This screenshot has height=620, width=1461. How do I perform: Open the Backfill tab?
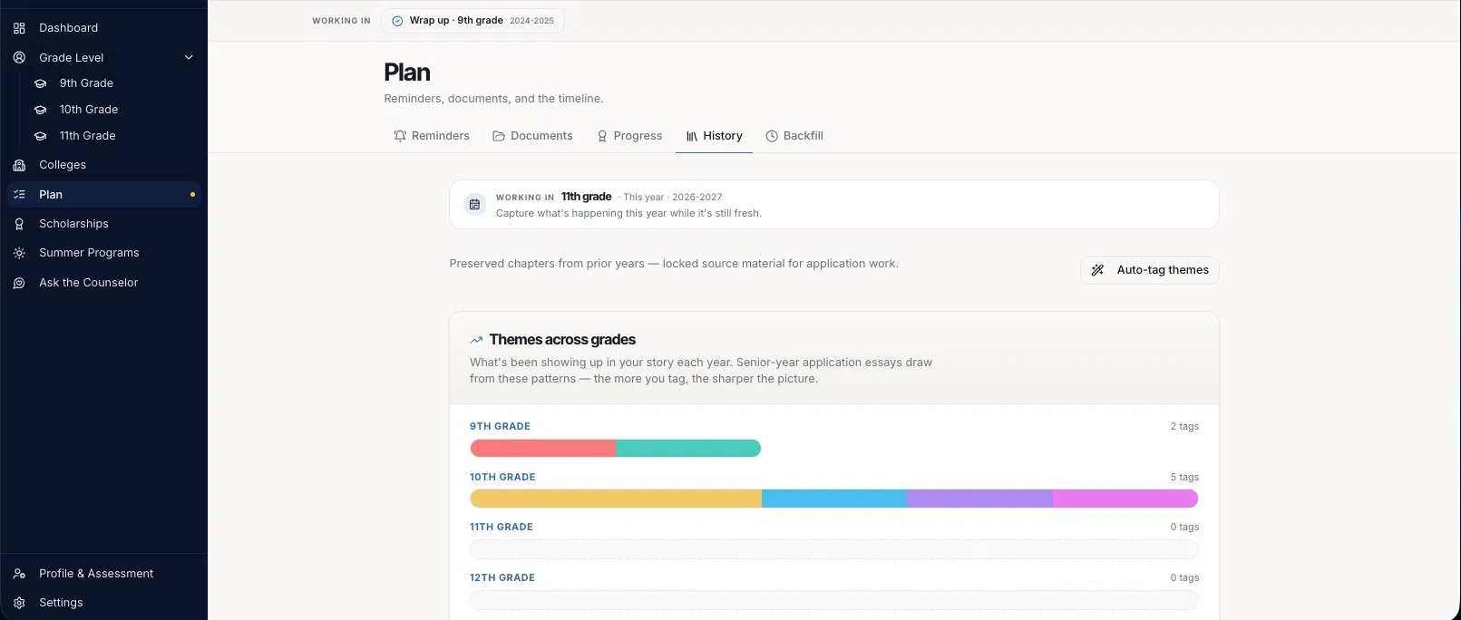point(794,136)
